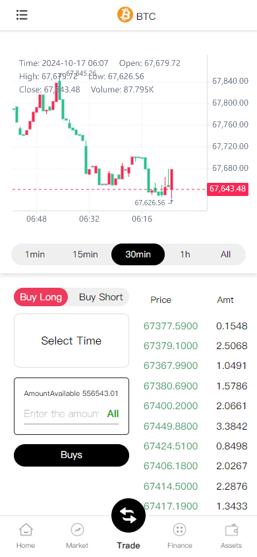Tap the round swap arrows Trade icon

pos(128,515)
